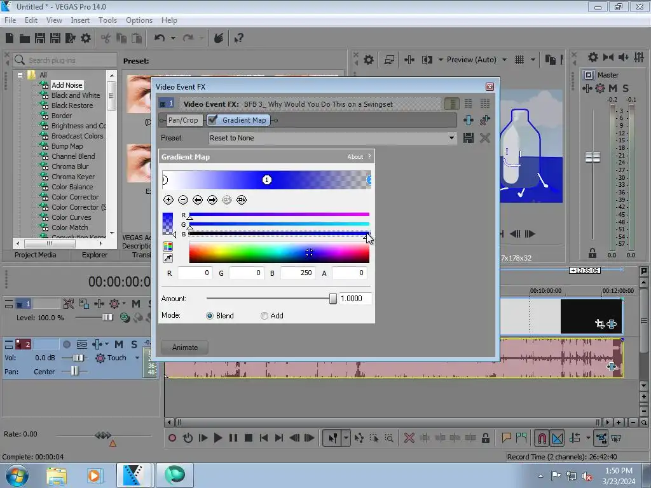Mute video track 1

[x=136, y=304]
